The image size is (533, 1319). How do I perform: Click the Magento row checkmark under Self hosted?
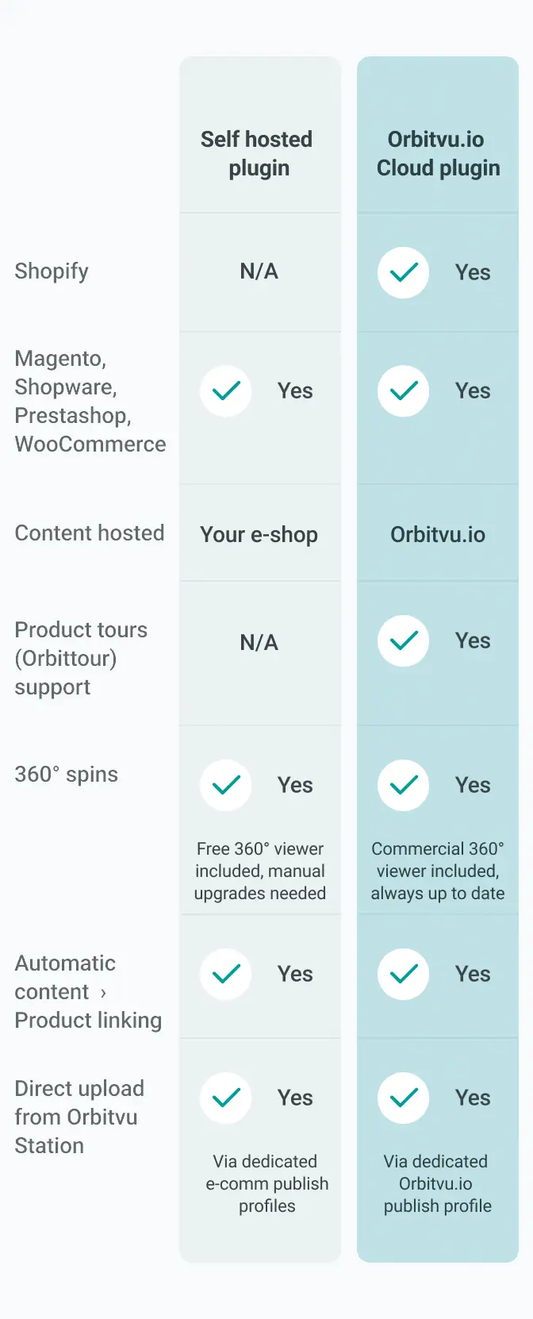point(226,391)
